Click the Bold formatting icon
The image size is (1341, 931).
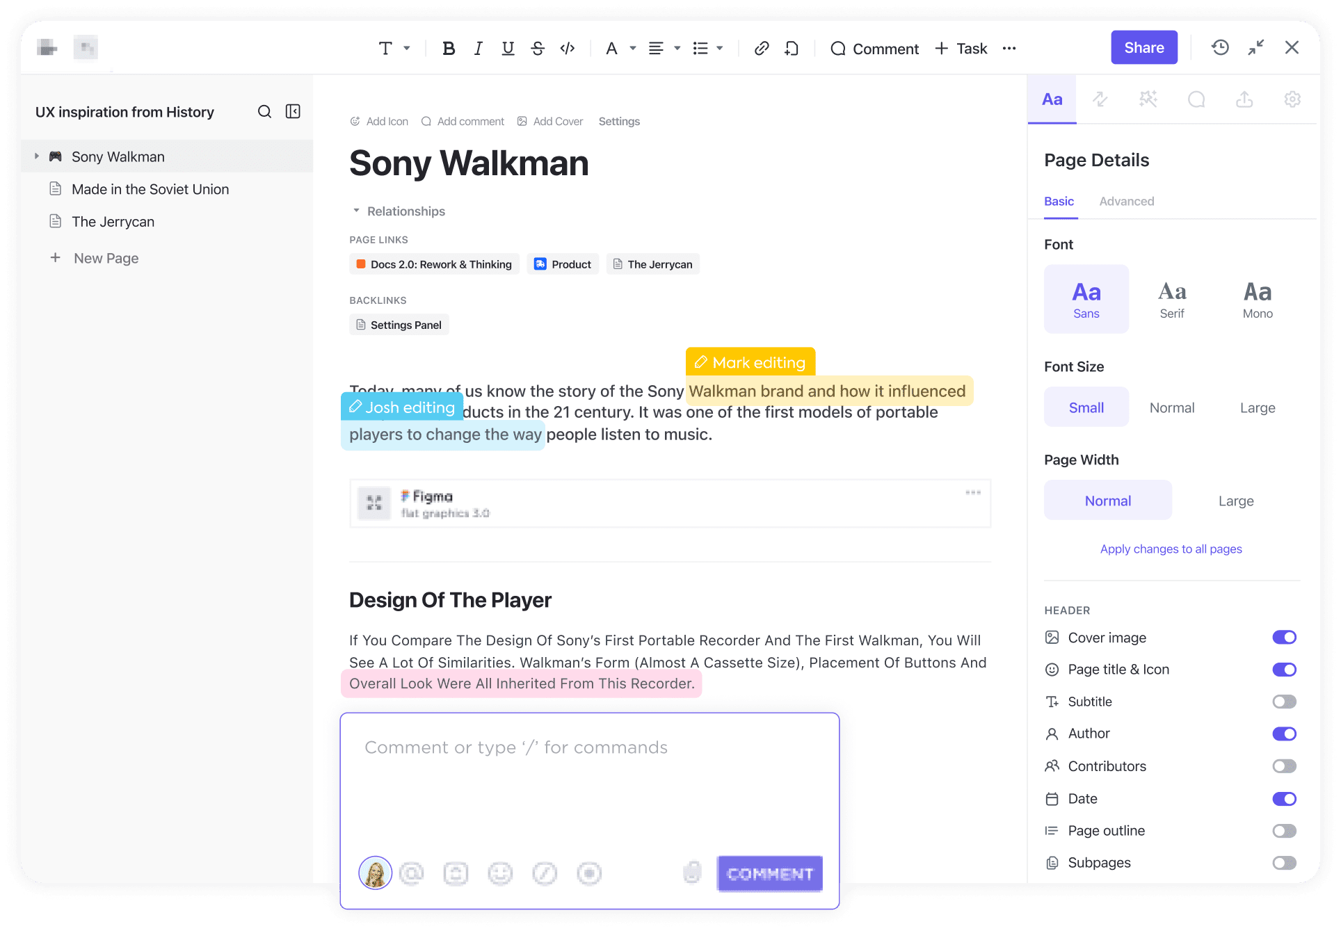pos(449,49)
